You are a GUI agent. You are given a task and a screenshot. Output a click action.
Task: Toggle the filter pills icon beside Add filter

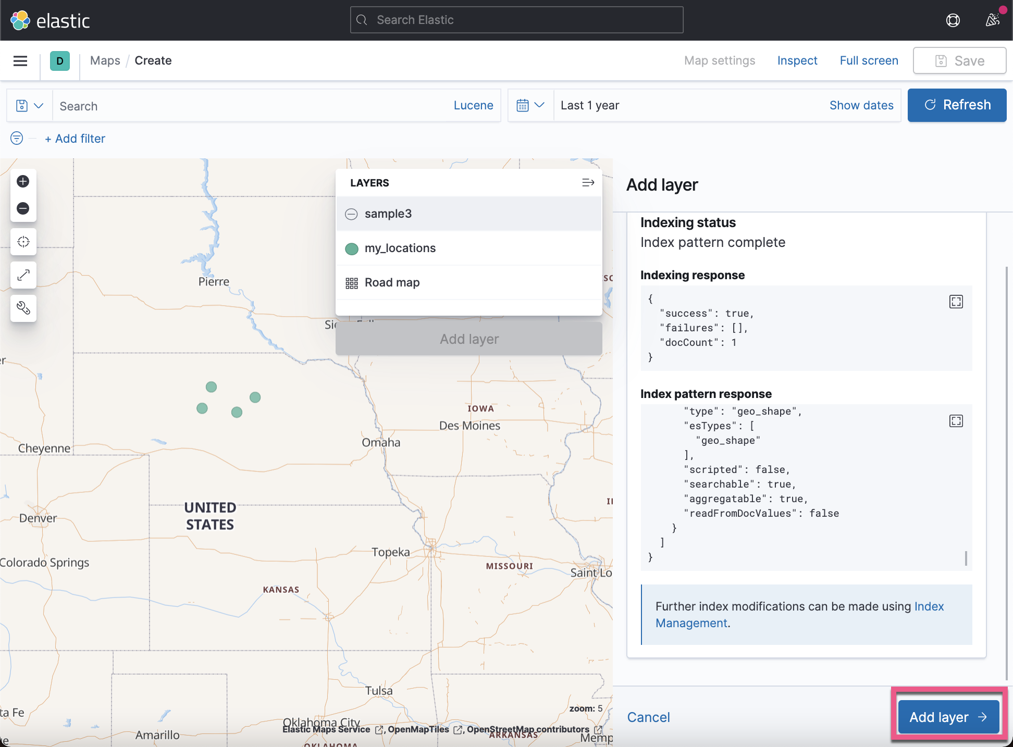pyautogui.click(x=16, y=138)
